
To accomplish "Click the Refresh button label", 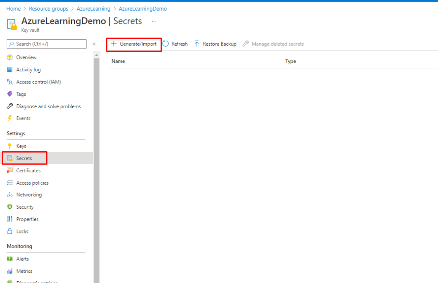I will click(179, 44).
